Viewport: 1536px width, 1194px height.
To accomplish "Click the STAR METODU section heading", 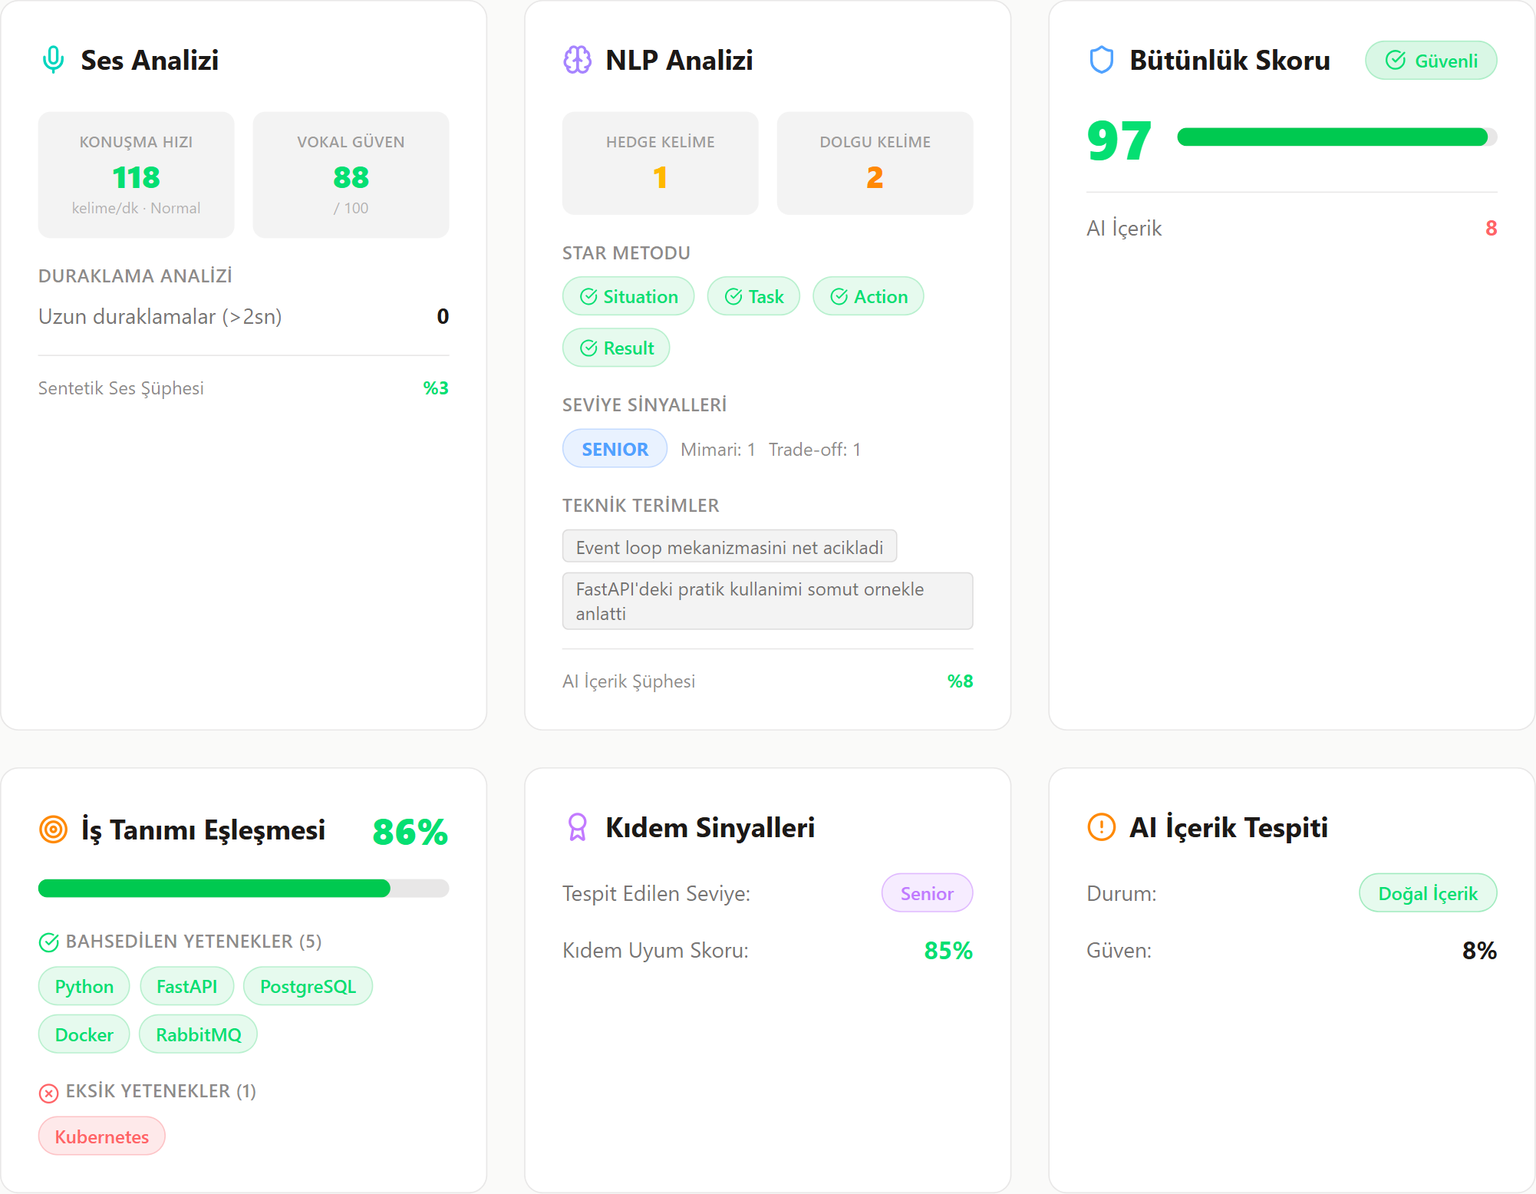I will click(626, 253).
